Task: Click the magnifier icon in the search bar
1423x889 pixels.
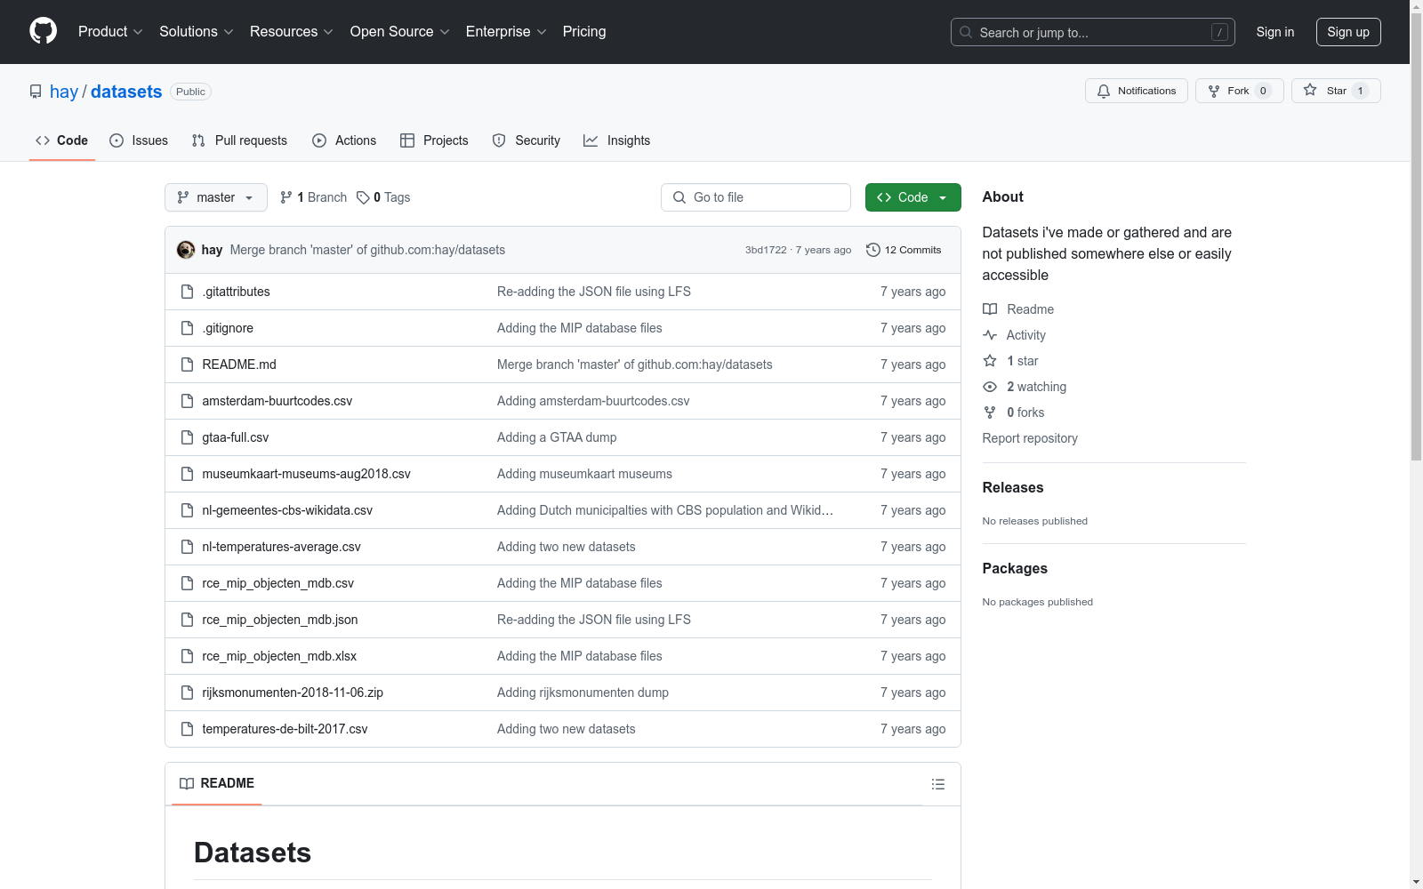Action: tap(966, 32)
